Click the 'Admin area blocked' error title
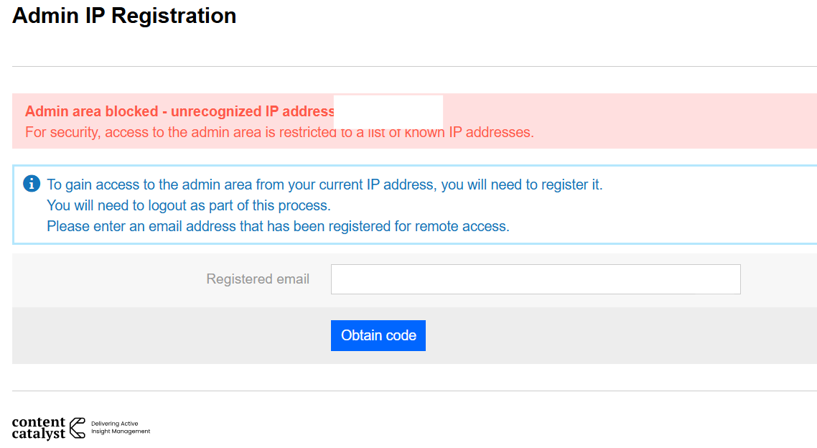Viewport: 817px width, 448px height. click(179, 111)
